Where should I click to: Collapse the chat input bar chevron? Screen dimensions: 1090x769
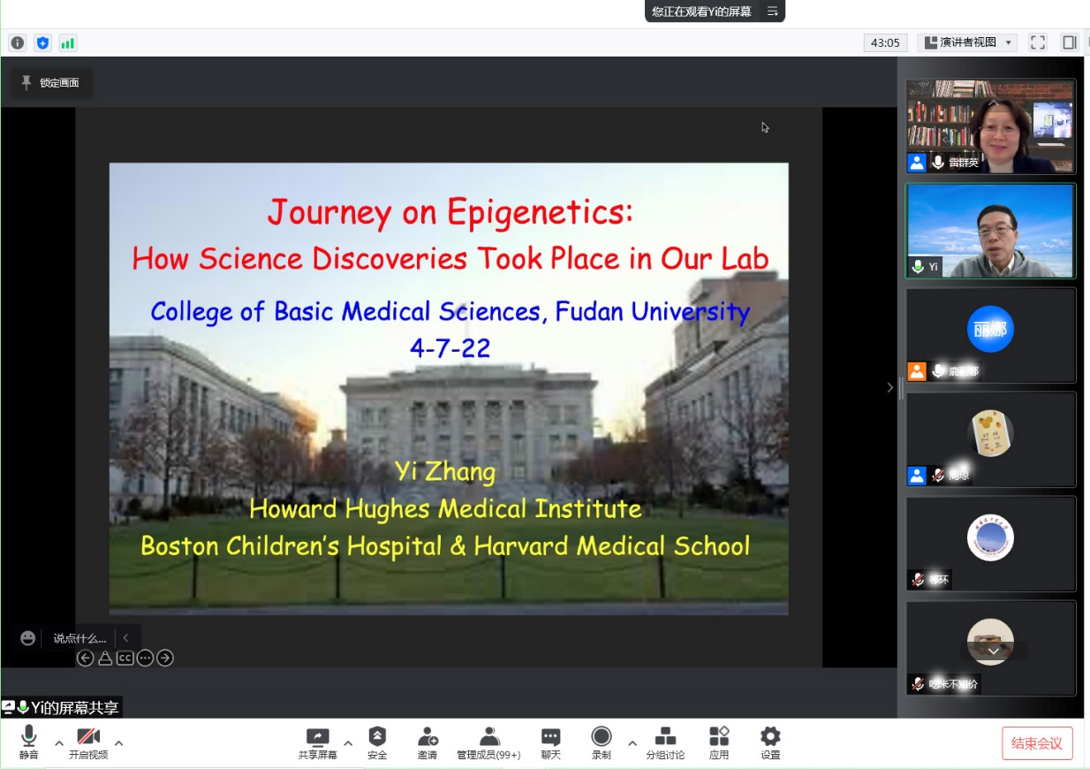(125, 637)
